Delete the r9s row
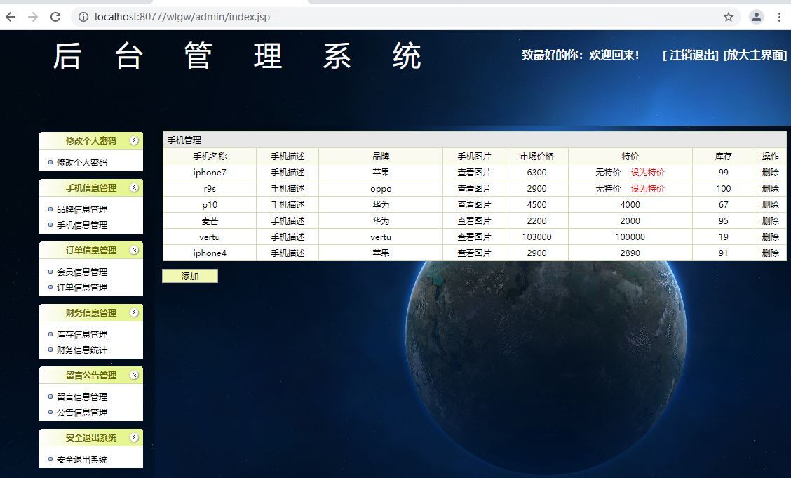 click(771, 189)
